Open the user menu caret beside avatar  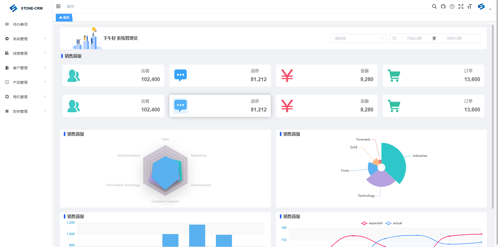coord(490,9)
